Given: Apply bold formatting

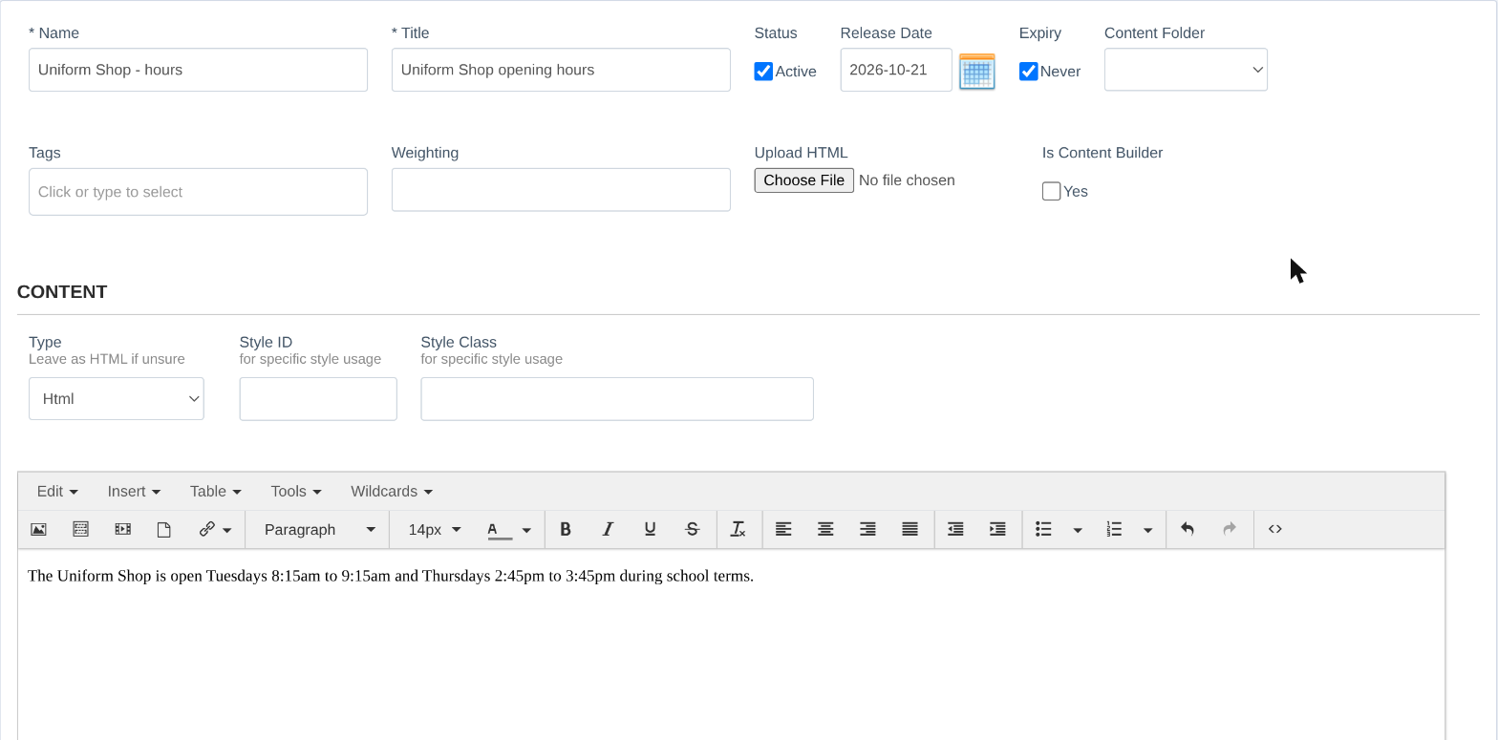Looking at the screenshot, I should [566, 529].
